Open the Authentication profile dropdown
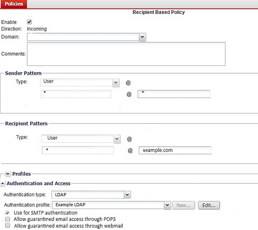The image size is (258, 230). tap(168, 205)
